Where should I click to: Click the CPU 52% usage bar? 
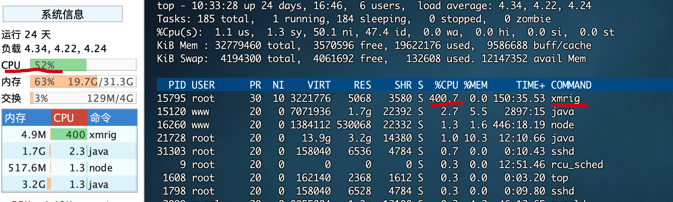coord(83,65)
